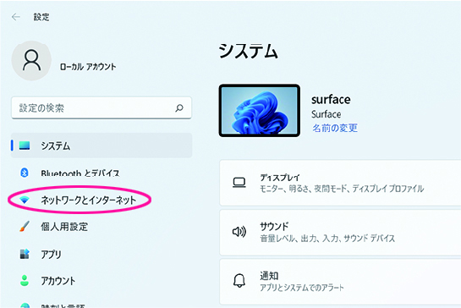
Task: Click the Surface desktop wallpaper thumbnail
Action: pyautogui.click(x=260, y=111)
